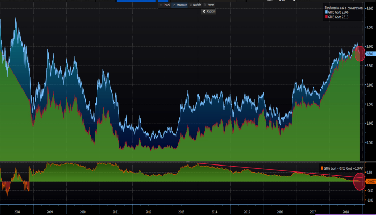
Task: Click the Track tool in chart toolbar
Action: [165, 4]
